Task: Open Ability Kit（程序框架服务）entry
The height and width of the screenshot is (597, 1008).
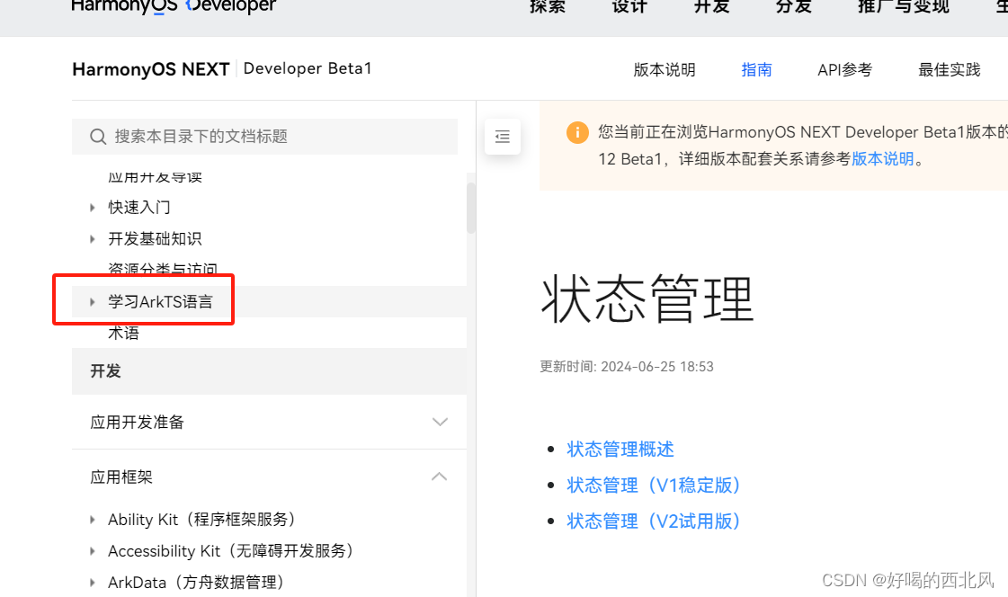Action: (201, 520)
